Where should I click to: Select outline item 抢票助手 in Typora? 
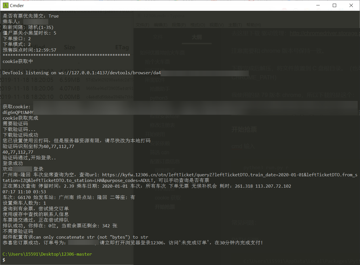coord(160,89)
